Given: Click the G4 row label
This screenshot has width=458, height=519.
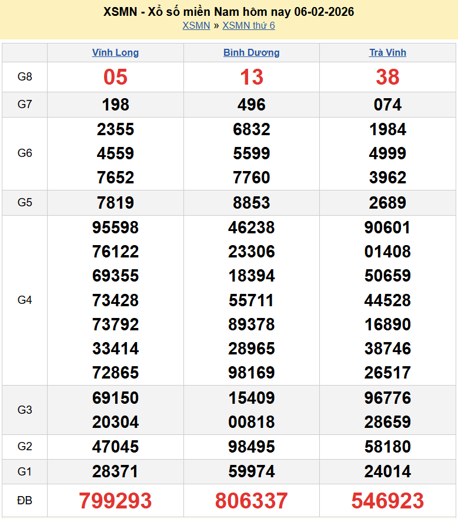Looking at the screenshot, I should (x=25, y=300).
